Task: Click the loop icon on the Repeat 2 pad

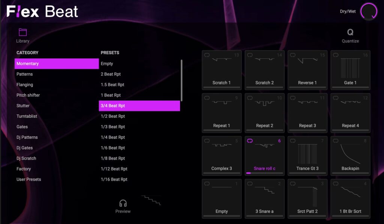Action: click(x=249, y=98)
